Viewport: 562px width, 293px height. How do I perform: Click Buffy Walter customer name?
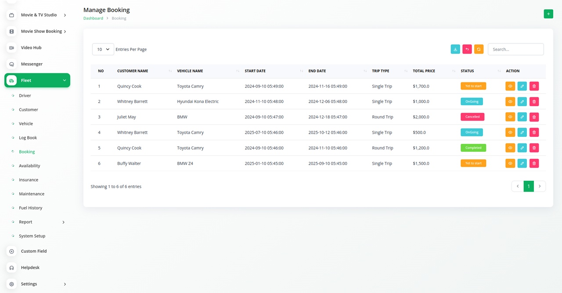[129, 163]
